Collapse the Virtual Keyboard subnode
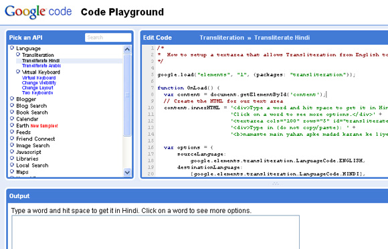Image resolution: width=388 pixels, height=249 pixels. [18, 72]
